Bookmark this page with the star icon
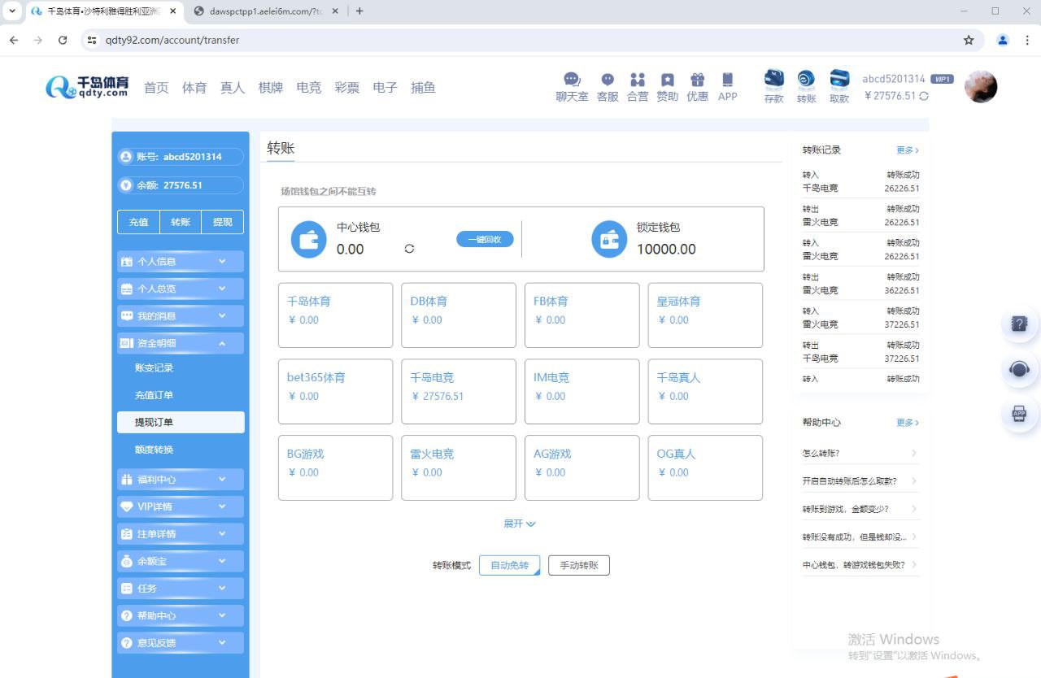This screenshot has height=678, width=1041. (969, 40)
